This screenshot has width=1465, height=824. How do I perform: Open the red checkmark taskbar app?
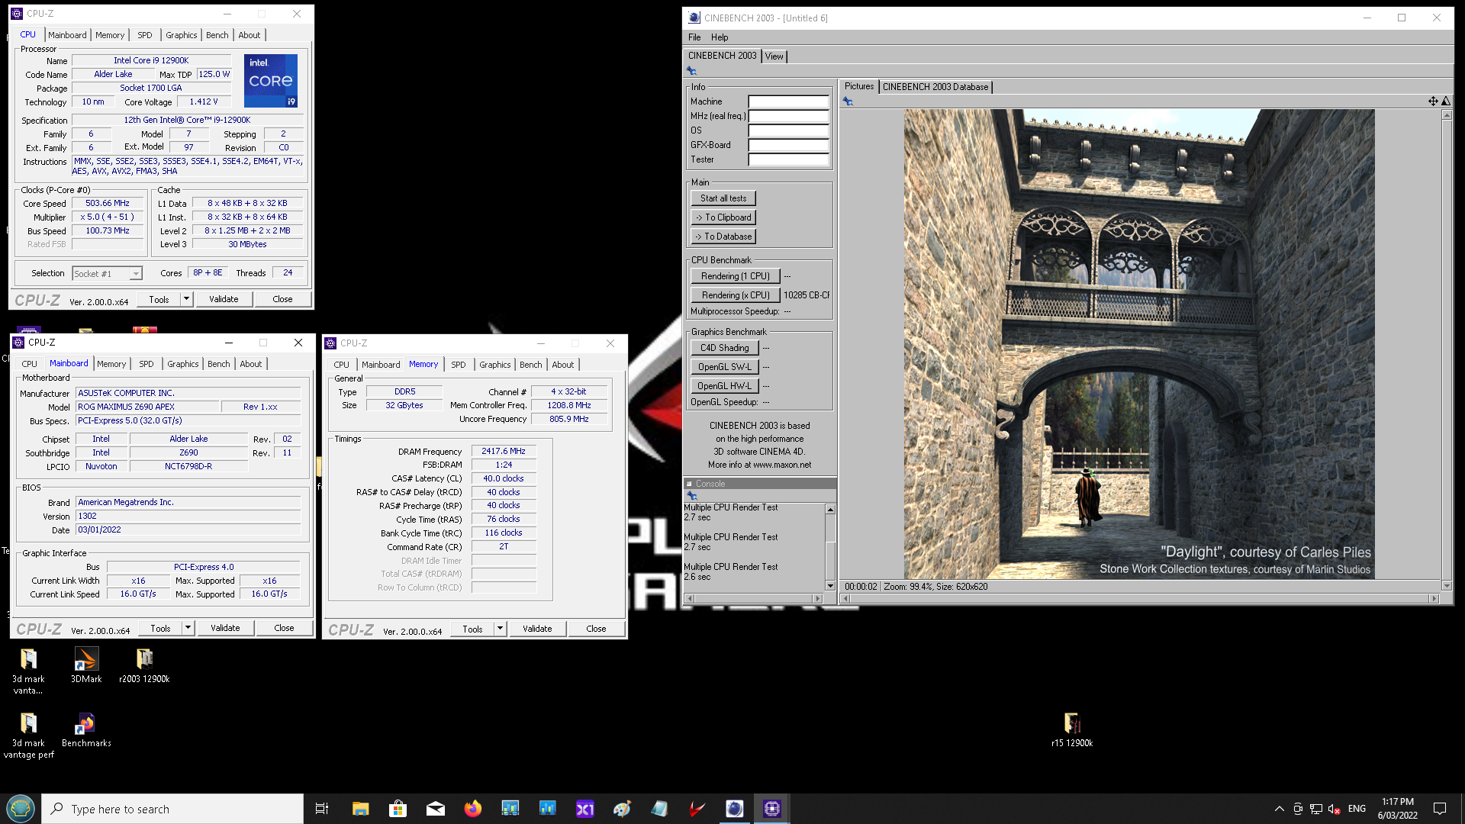coord(697,809)
